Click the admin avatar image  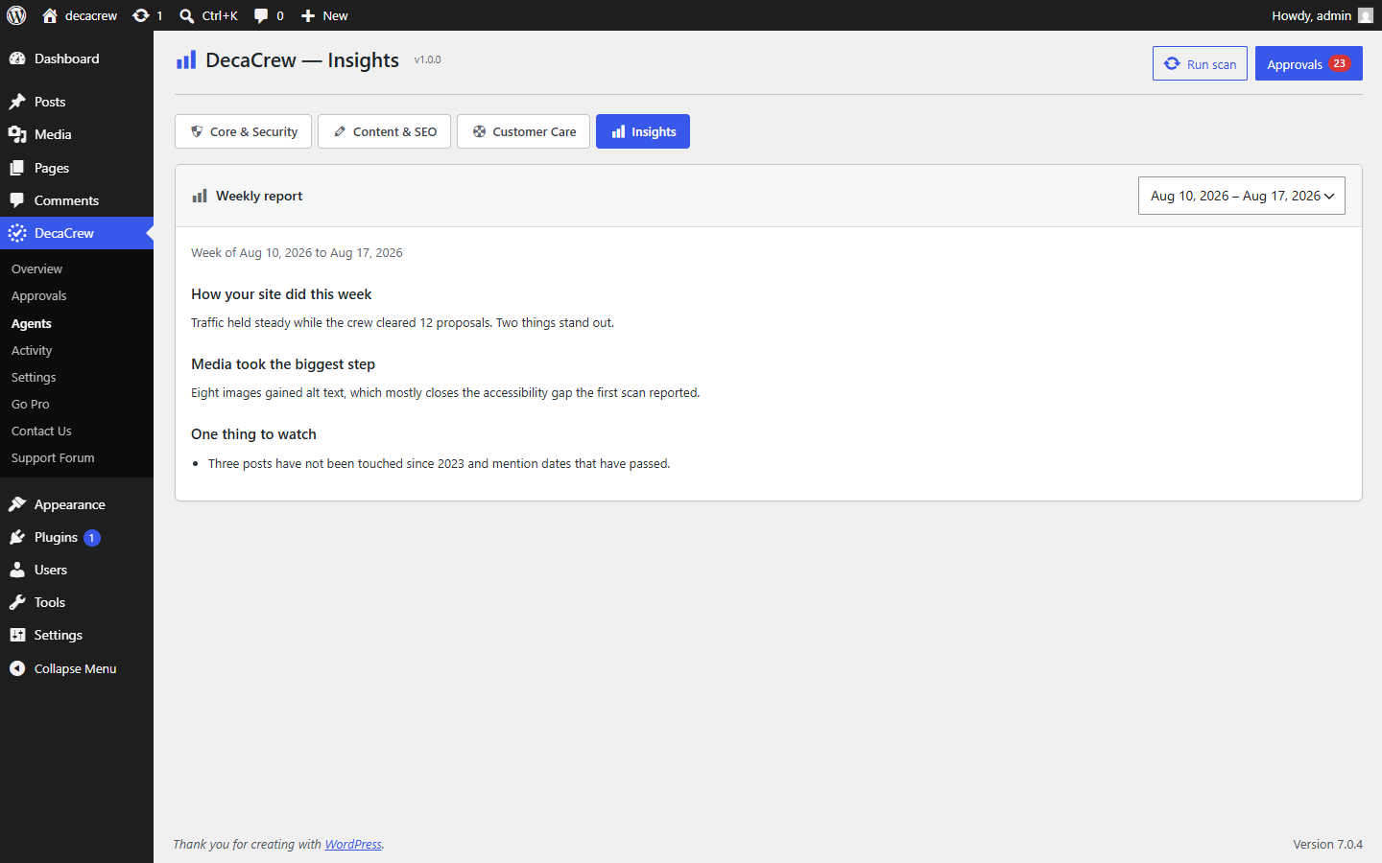tap(1366, 15)
